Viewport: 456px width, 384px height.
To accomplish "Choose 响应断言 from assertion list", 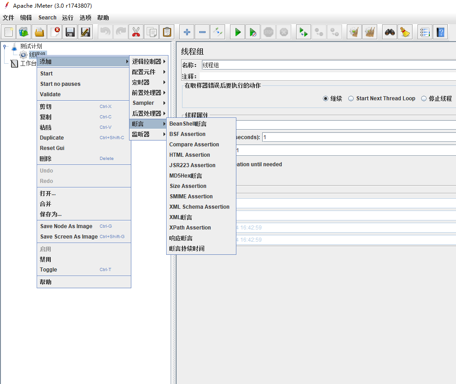I will [201, 238].
